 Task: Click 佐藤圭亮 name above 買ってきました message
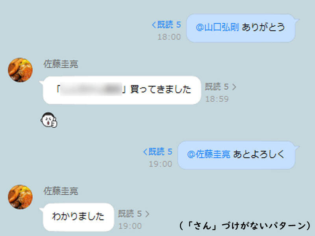tap(61, 64)
